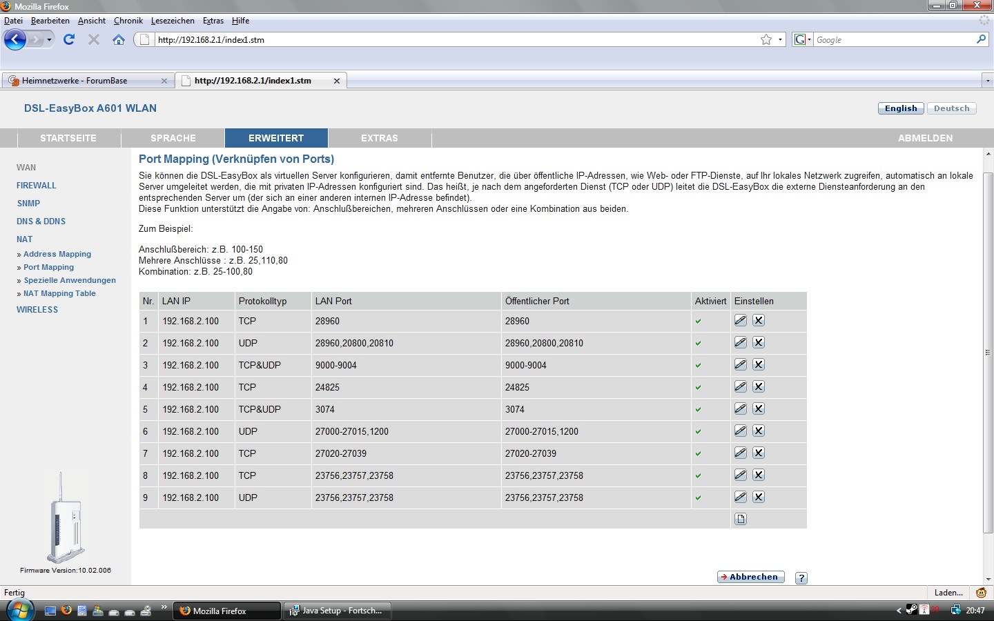Open the WIRELESS settings section
994x621 pixels.
tap(37, 310)
